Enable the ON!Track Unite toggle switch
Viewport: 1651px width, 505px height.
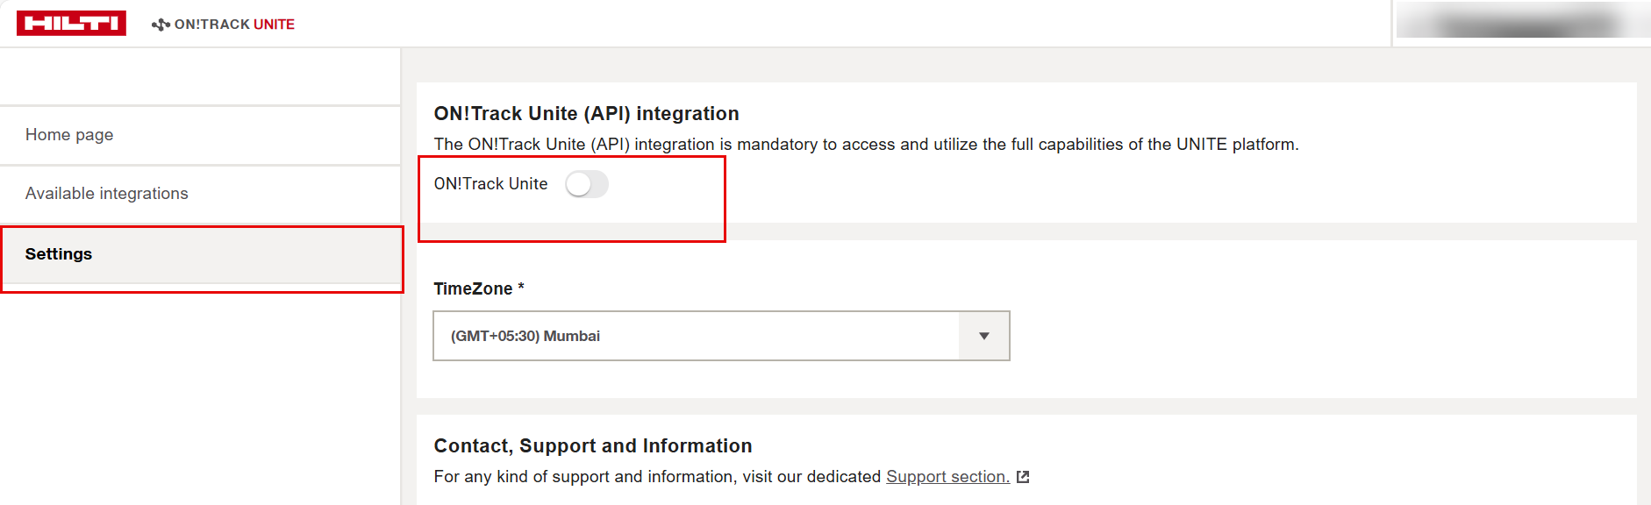click(x=586, y=184)
